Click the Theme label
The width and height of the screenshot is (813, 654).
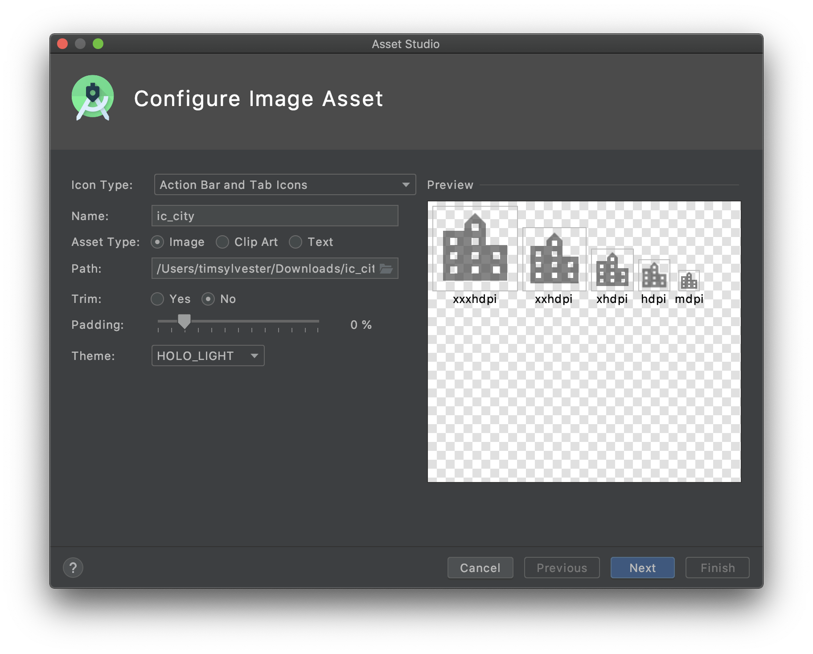pyautogui.click(x=93, y=356)
